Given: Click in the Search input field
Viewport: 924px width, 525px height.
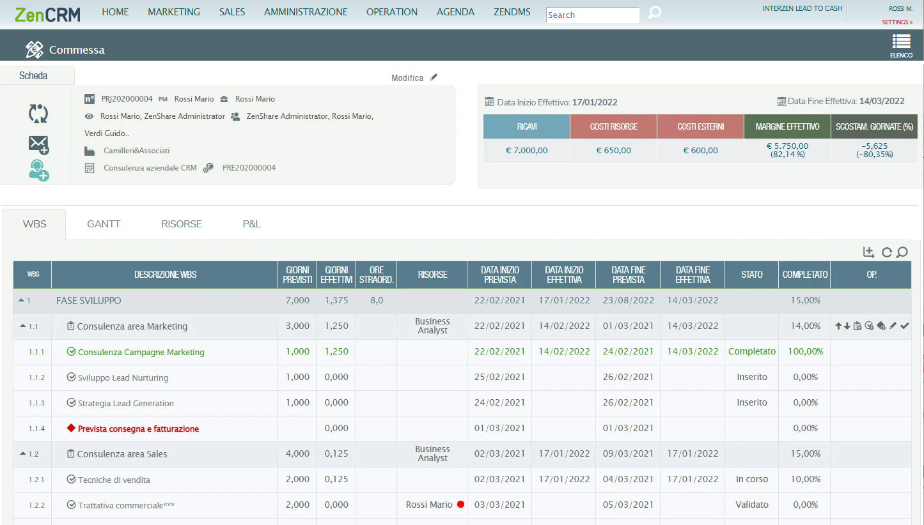Looking at the screenshot, I should click(591, 15).
